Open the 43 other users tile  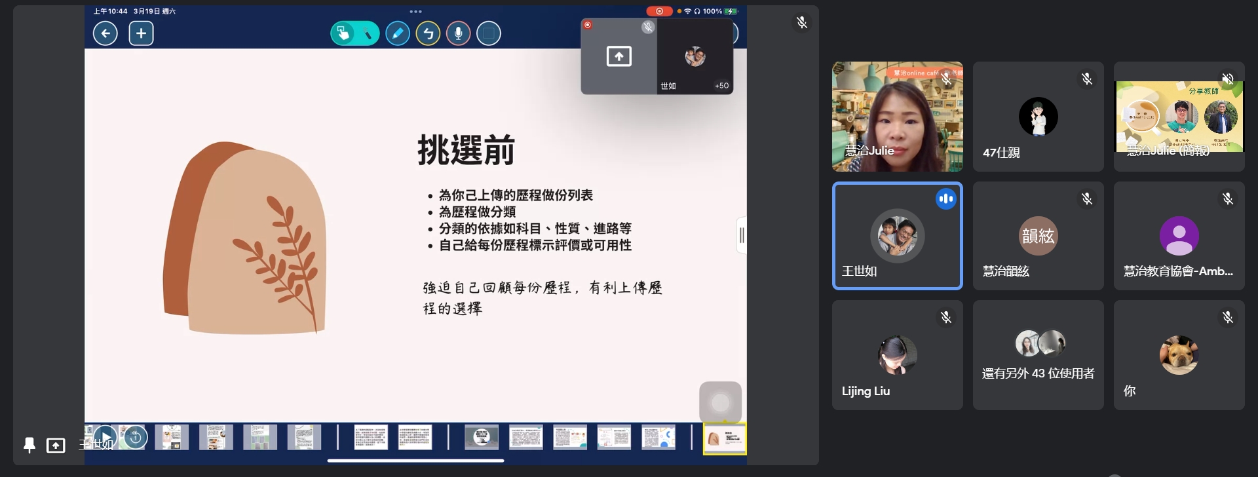pos(1038,355)
